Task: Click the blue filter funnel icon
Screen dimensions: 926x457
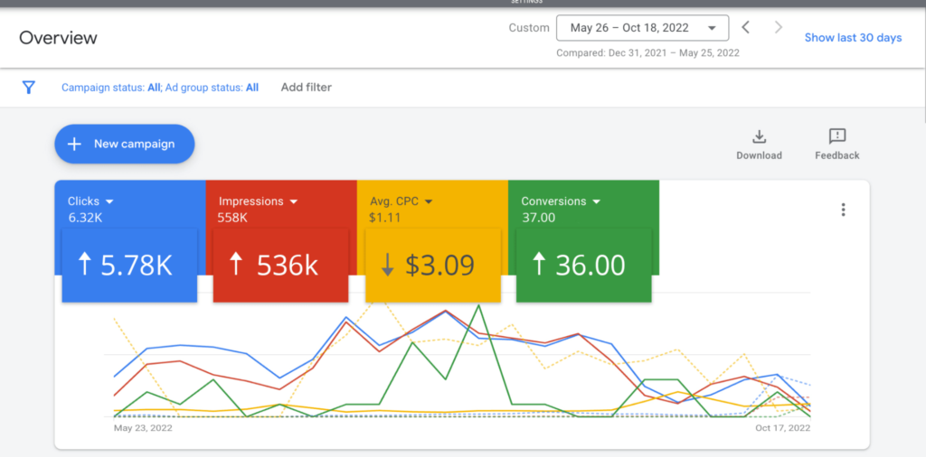Action: click(x=28, y=88)
